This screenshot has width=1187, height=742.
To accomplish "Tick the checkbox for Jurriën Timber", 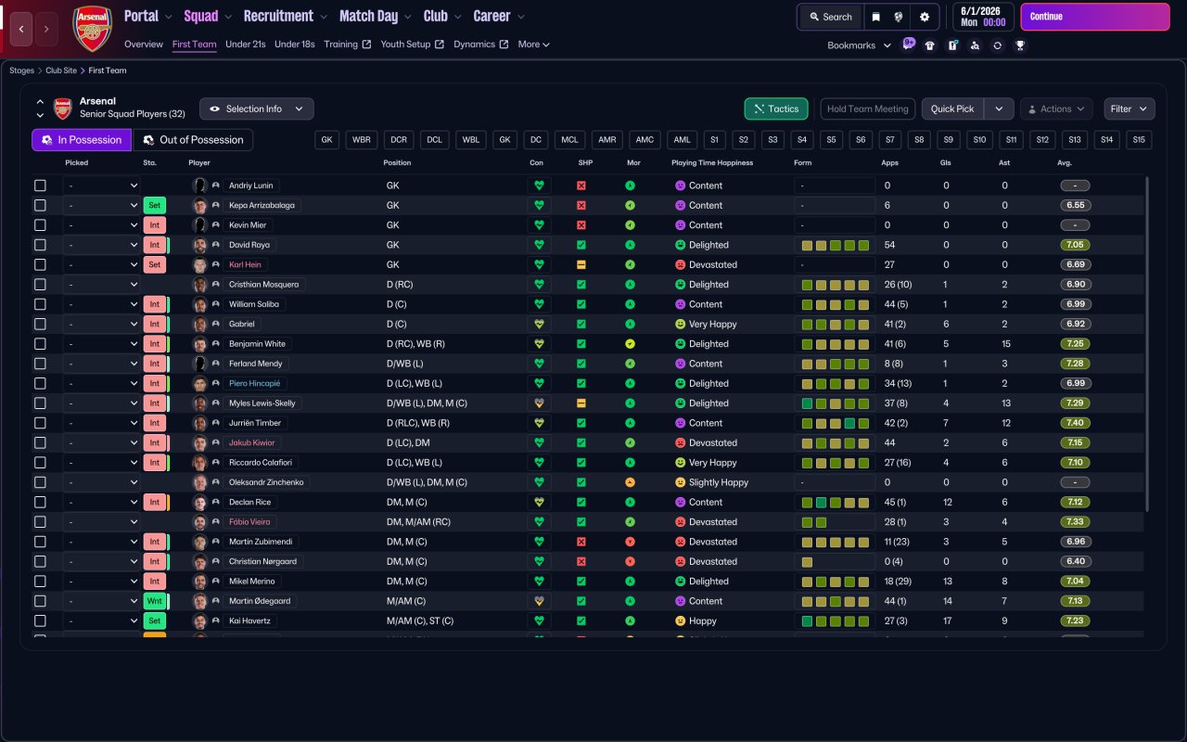I will 40,423.
